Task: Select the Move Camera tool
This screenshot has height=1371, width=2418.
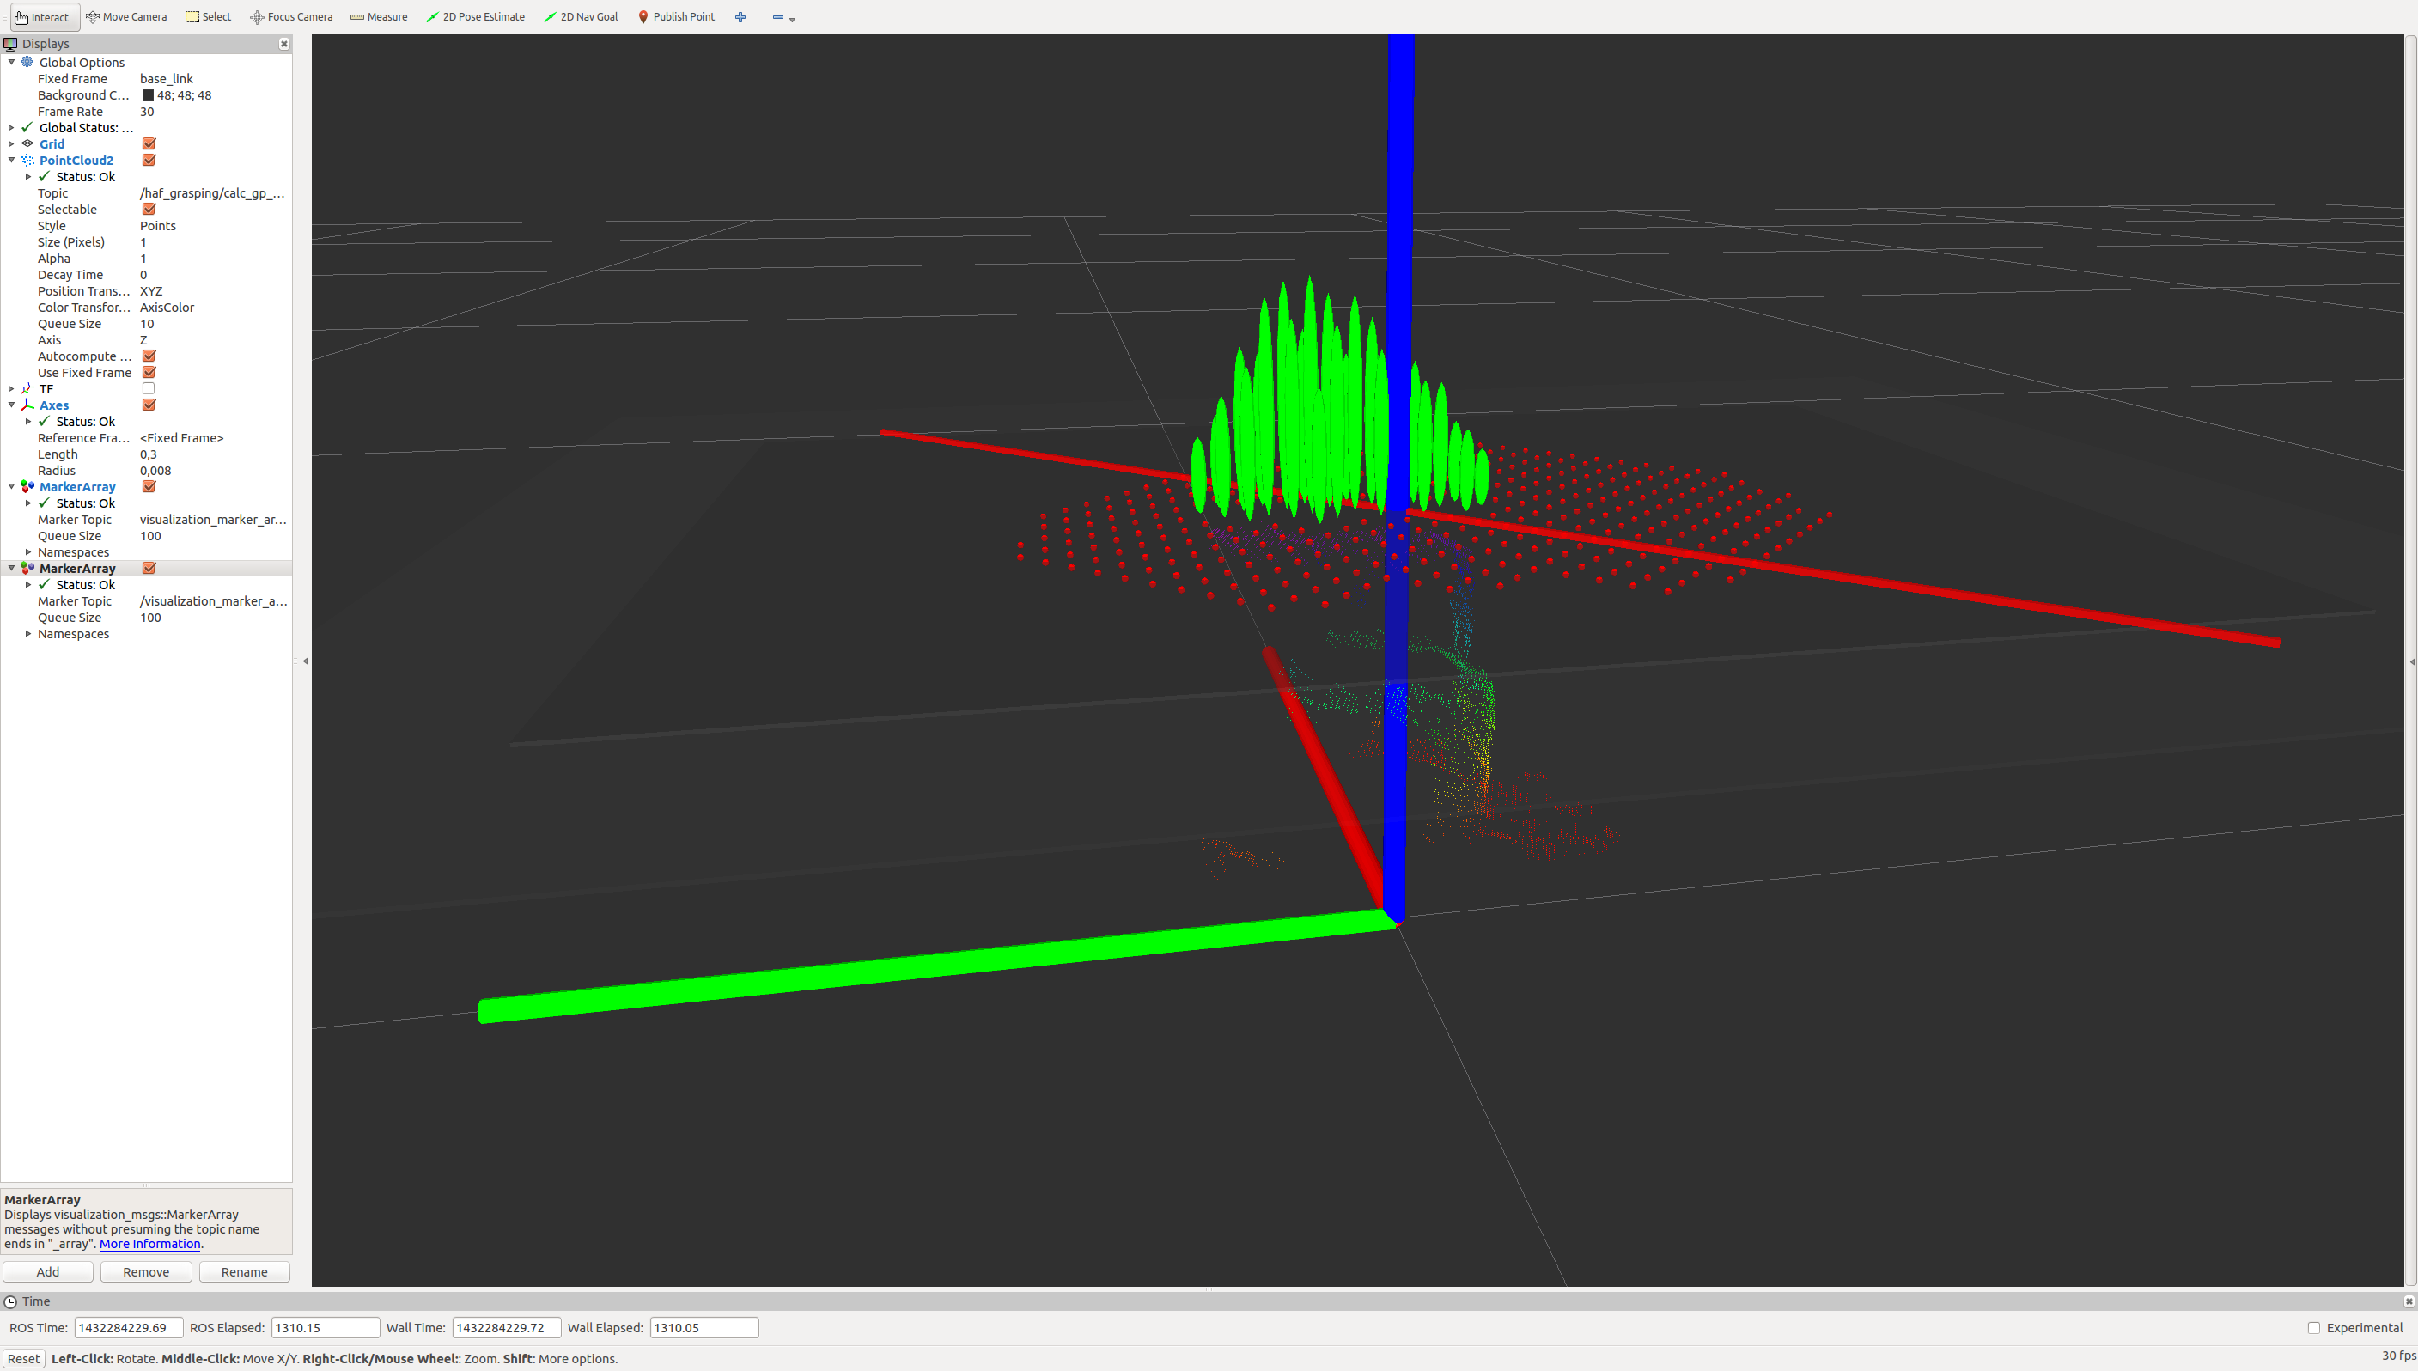Action: [x=126, y=17]
